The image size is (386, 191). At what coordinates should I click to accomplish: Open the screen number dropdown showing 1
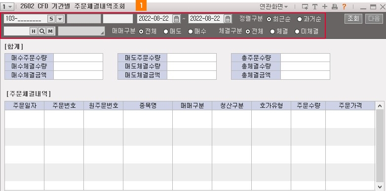pos(7,6)
